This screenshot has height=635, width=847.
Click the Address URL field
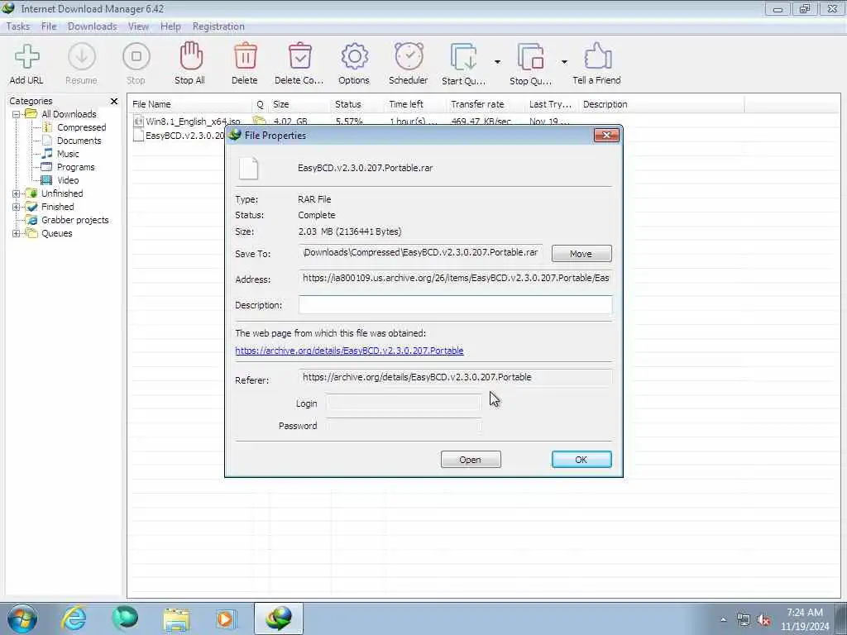click(456, 278)
